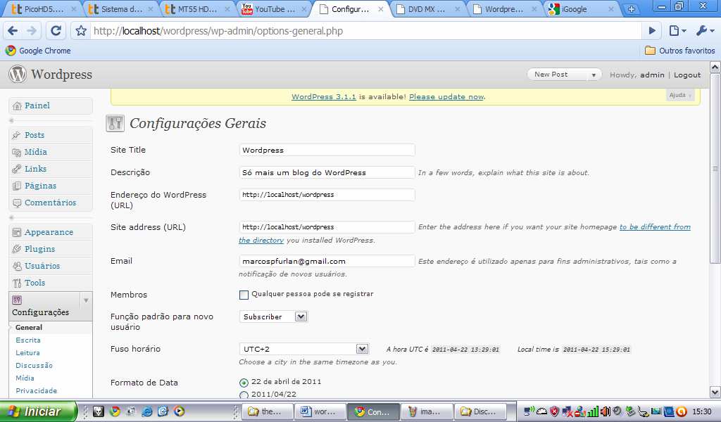Open the Outros favoritos bookmarks folder

pos(679,51)
